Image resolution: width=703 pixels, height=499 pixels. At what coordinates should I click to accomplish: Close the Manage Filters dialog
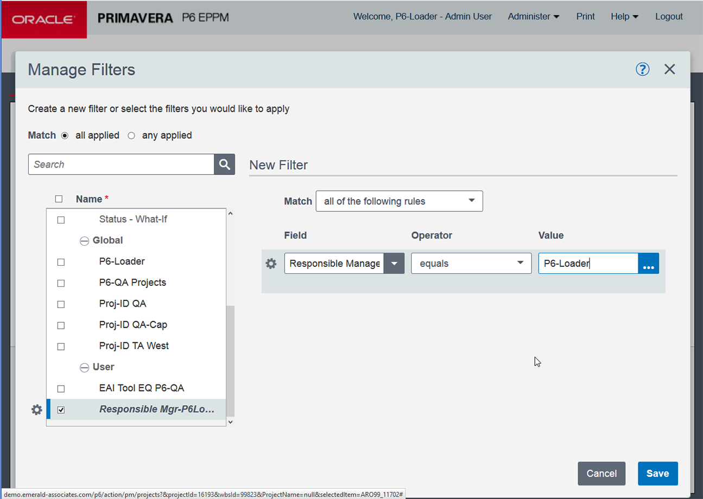click(669, 69)
